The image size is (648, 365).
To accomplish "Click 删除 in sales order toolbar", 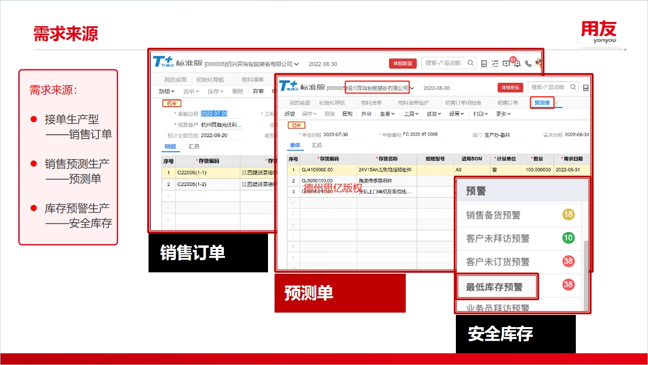I will pyautogui.click(x=238, y=91).
